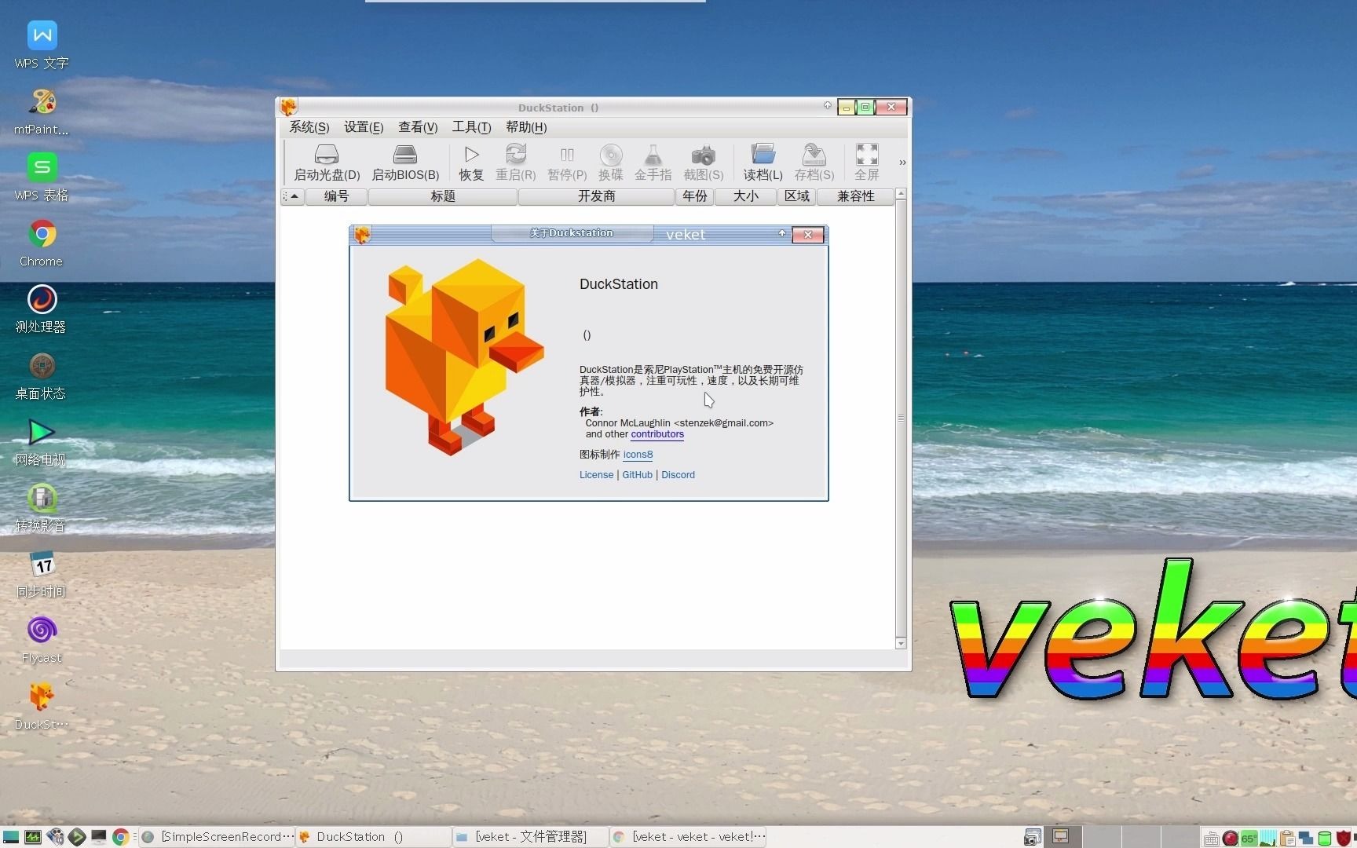Click the system monitor taskbar launcher

(33, 837)
